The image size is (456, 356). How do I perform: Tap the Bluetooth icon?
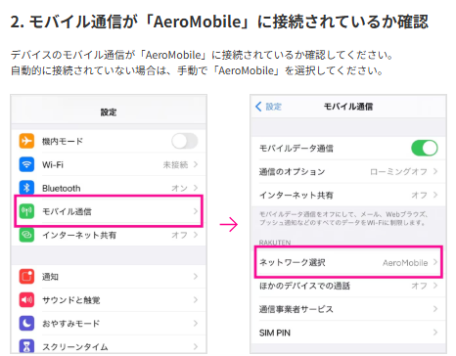(x=26, y=188)
